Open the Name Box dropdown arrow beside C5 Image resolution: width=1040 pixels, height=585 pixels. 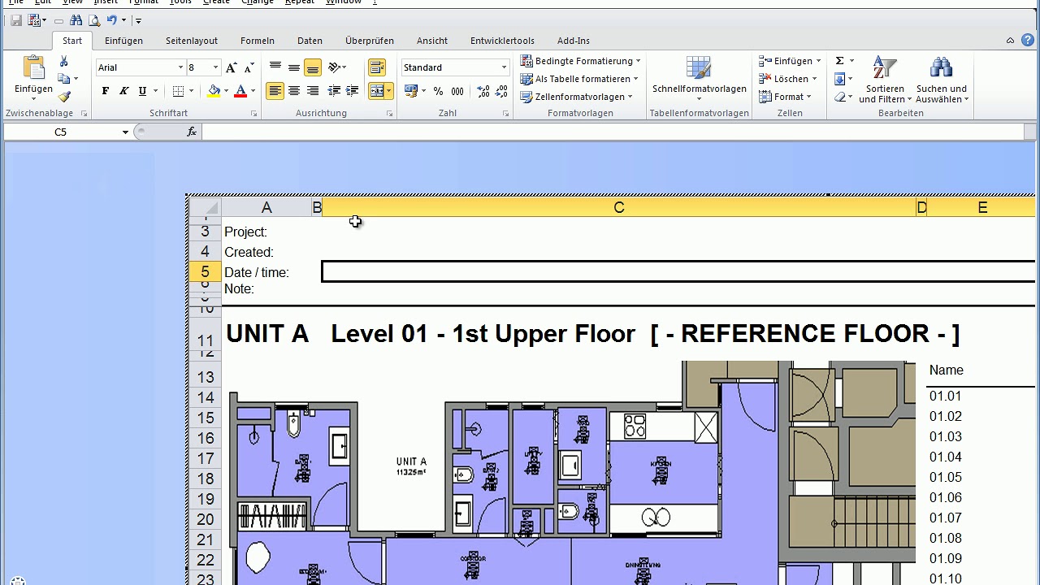click(x=125, y=132)
